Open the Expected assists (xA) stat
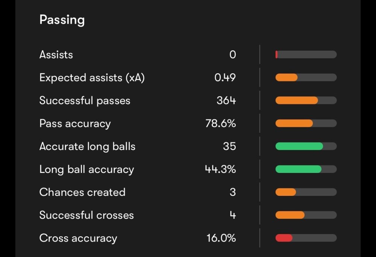Image resolution: width=376 pixels, height=257 pixels. tap(92, 78)
